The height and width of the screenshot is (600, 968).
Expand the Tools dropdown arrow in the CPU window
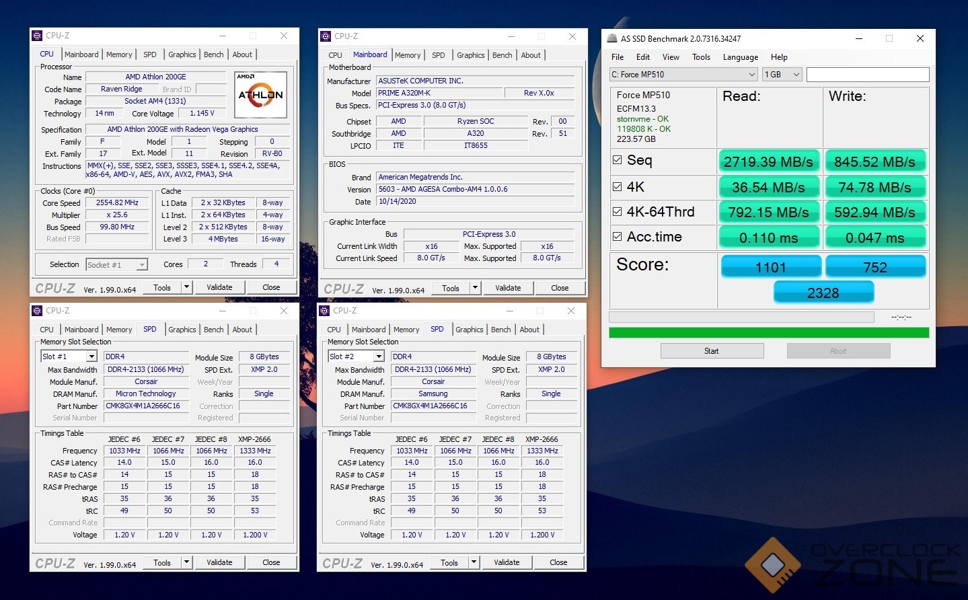coord(187,287)
